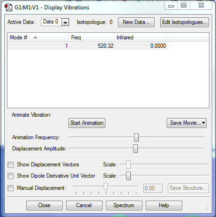Image resolution: width=216 pixels, height=217 pixels.
Task: Click the Displacement Amplitude slider handle
Action: (135, 149)
